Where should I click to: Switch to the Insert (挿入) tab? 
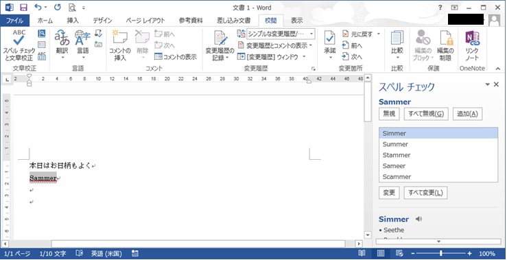click(x=73, y=21)
